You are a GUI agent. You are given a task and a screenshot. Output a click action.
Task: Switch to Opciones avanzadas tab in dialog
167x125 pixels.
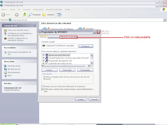coord(68,37)
